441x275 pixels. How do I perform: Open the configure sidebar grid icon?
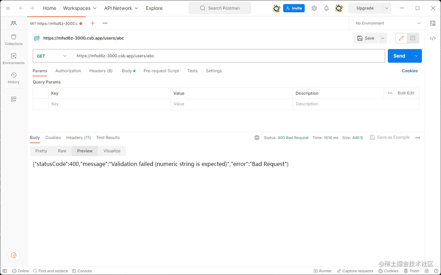14,99
